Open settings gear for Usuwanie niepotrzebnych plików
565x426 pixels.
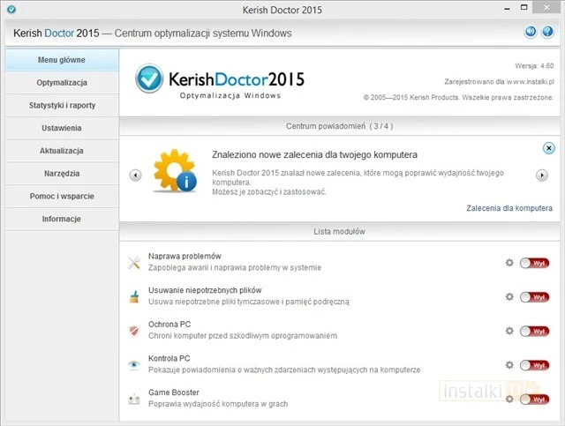coord(509,296)
